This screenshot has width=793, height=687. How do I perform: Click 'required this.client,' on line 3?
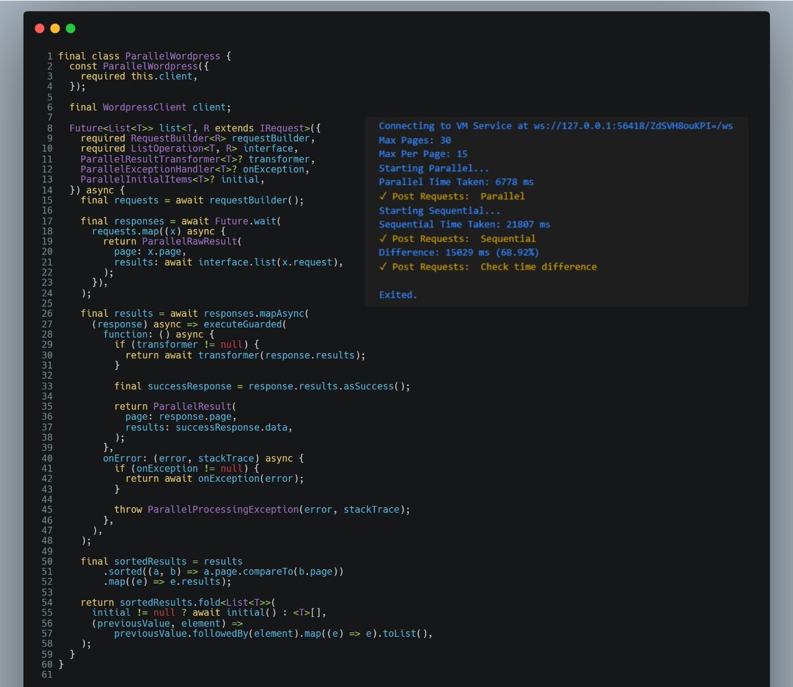tap(139, 77)
